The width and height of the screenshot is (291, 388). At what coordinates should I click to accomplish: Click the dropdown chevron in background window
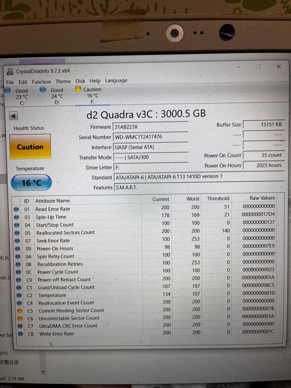pyautogui.click(x=43, y=372)
